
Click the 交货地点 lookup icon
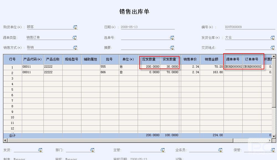pyautogui.click(x=273, y=48)
